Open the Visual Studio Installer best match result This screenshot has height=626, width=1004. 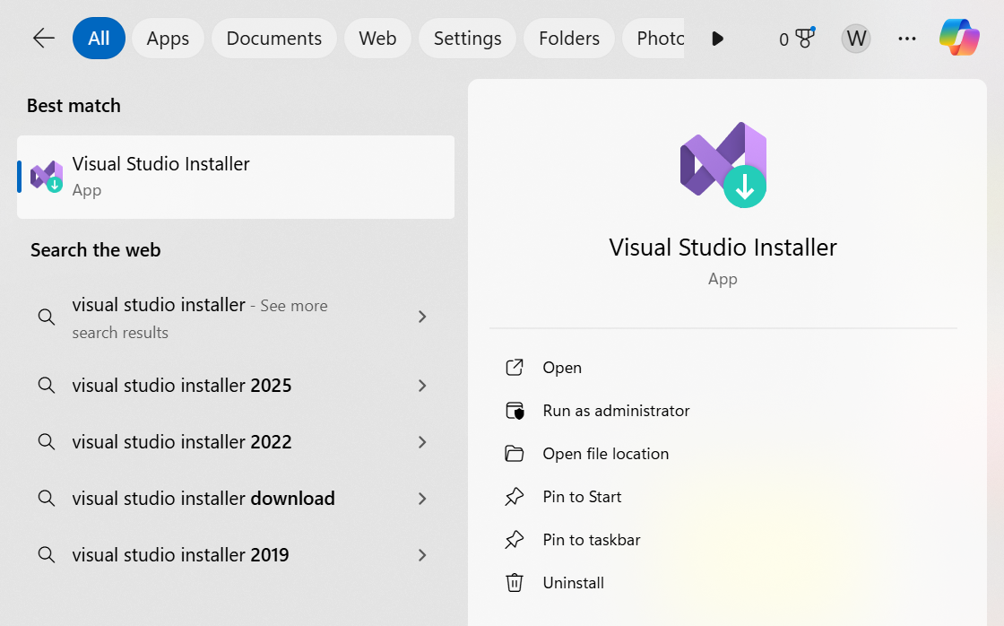236,177
